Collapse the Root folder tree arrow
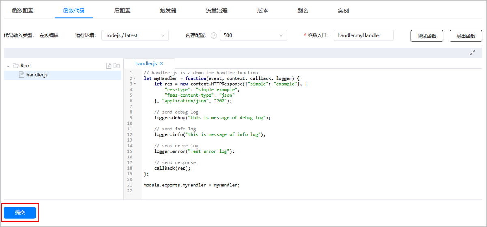 tap(8, 66)
